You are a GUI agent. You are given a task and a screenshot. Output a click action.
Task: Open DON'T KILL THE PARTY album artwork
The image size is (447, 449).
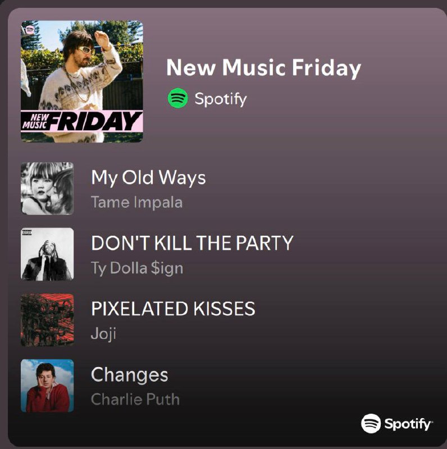tap(47, 254)
